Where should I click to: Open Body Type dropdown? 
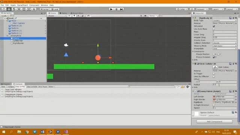[225, 21]
